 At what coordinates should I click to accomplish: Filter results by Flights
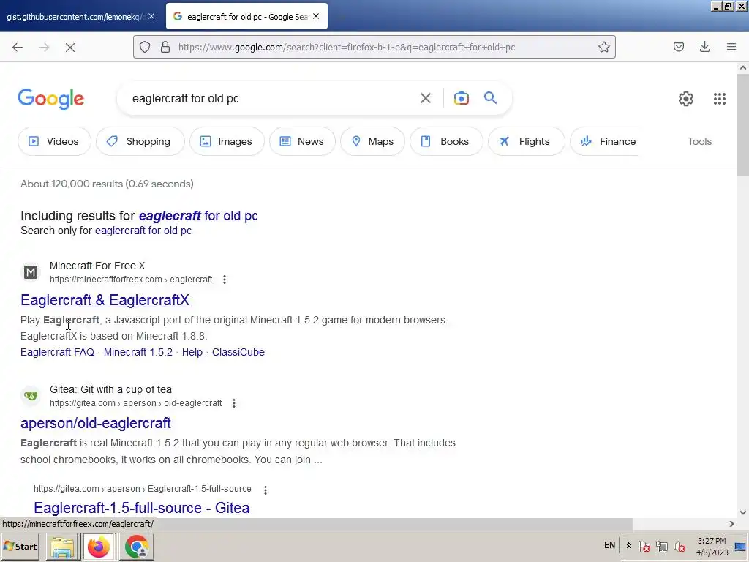[x=526, y=141]
